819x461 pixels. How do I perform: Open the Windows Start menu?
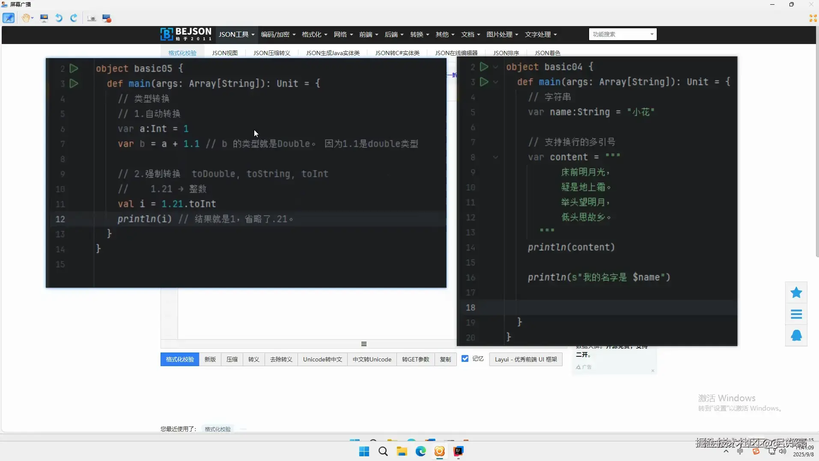point(364,451)
